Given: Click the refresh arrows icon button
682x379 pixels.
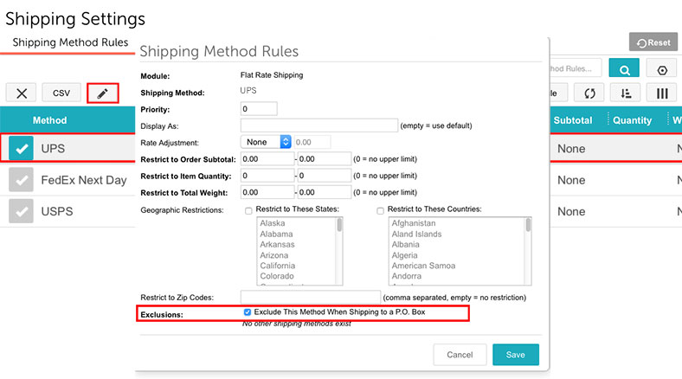Looking at the screenshot, I should pos(589,93).
